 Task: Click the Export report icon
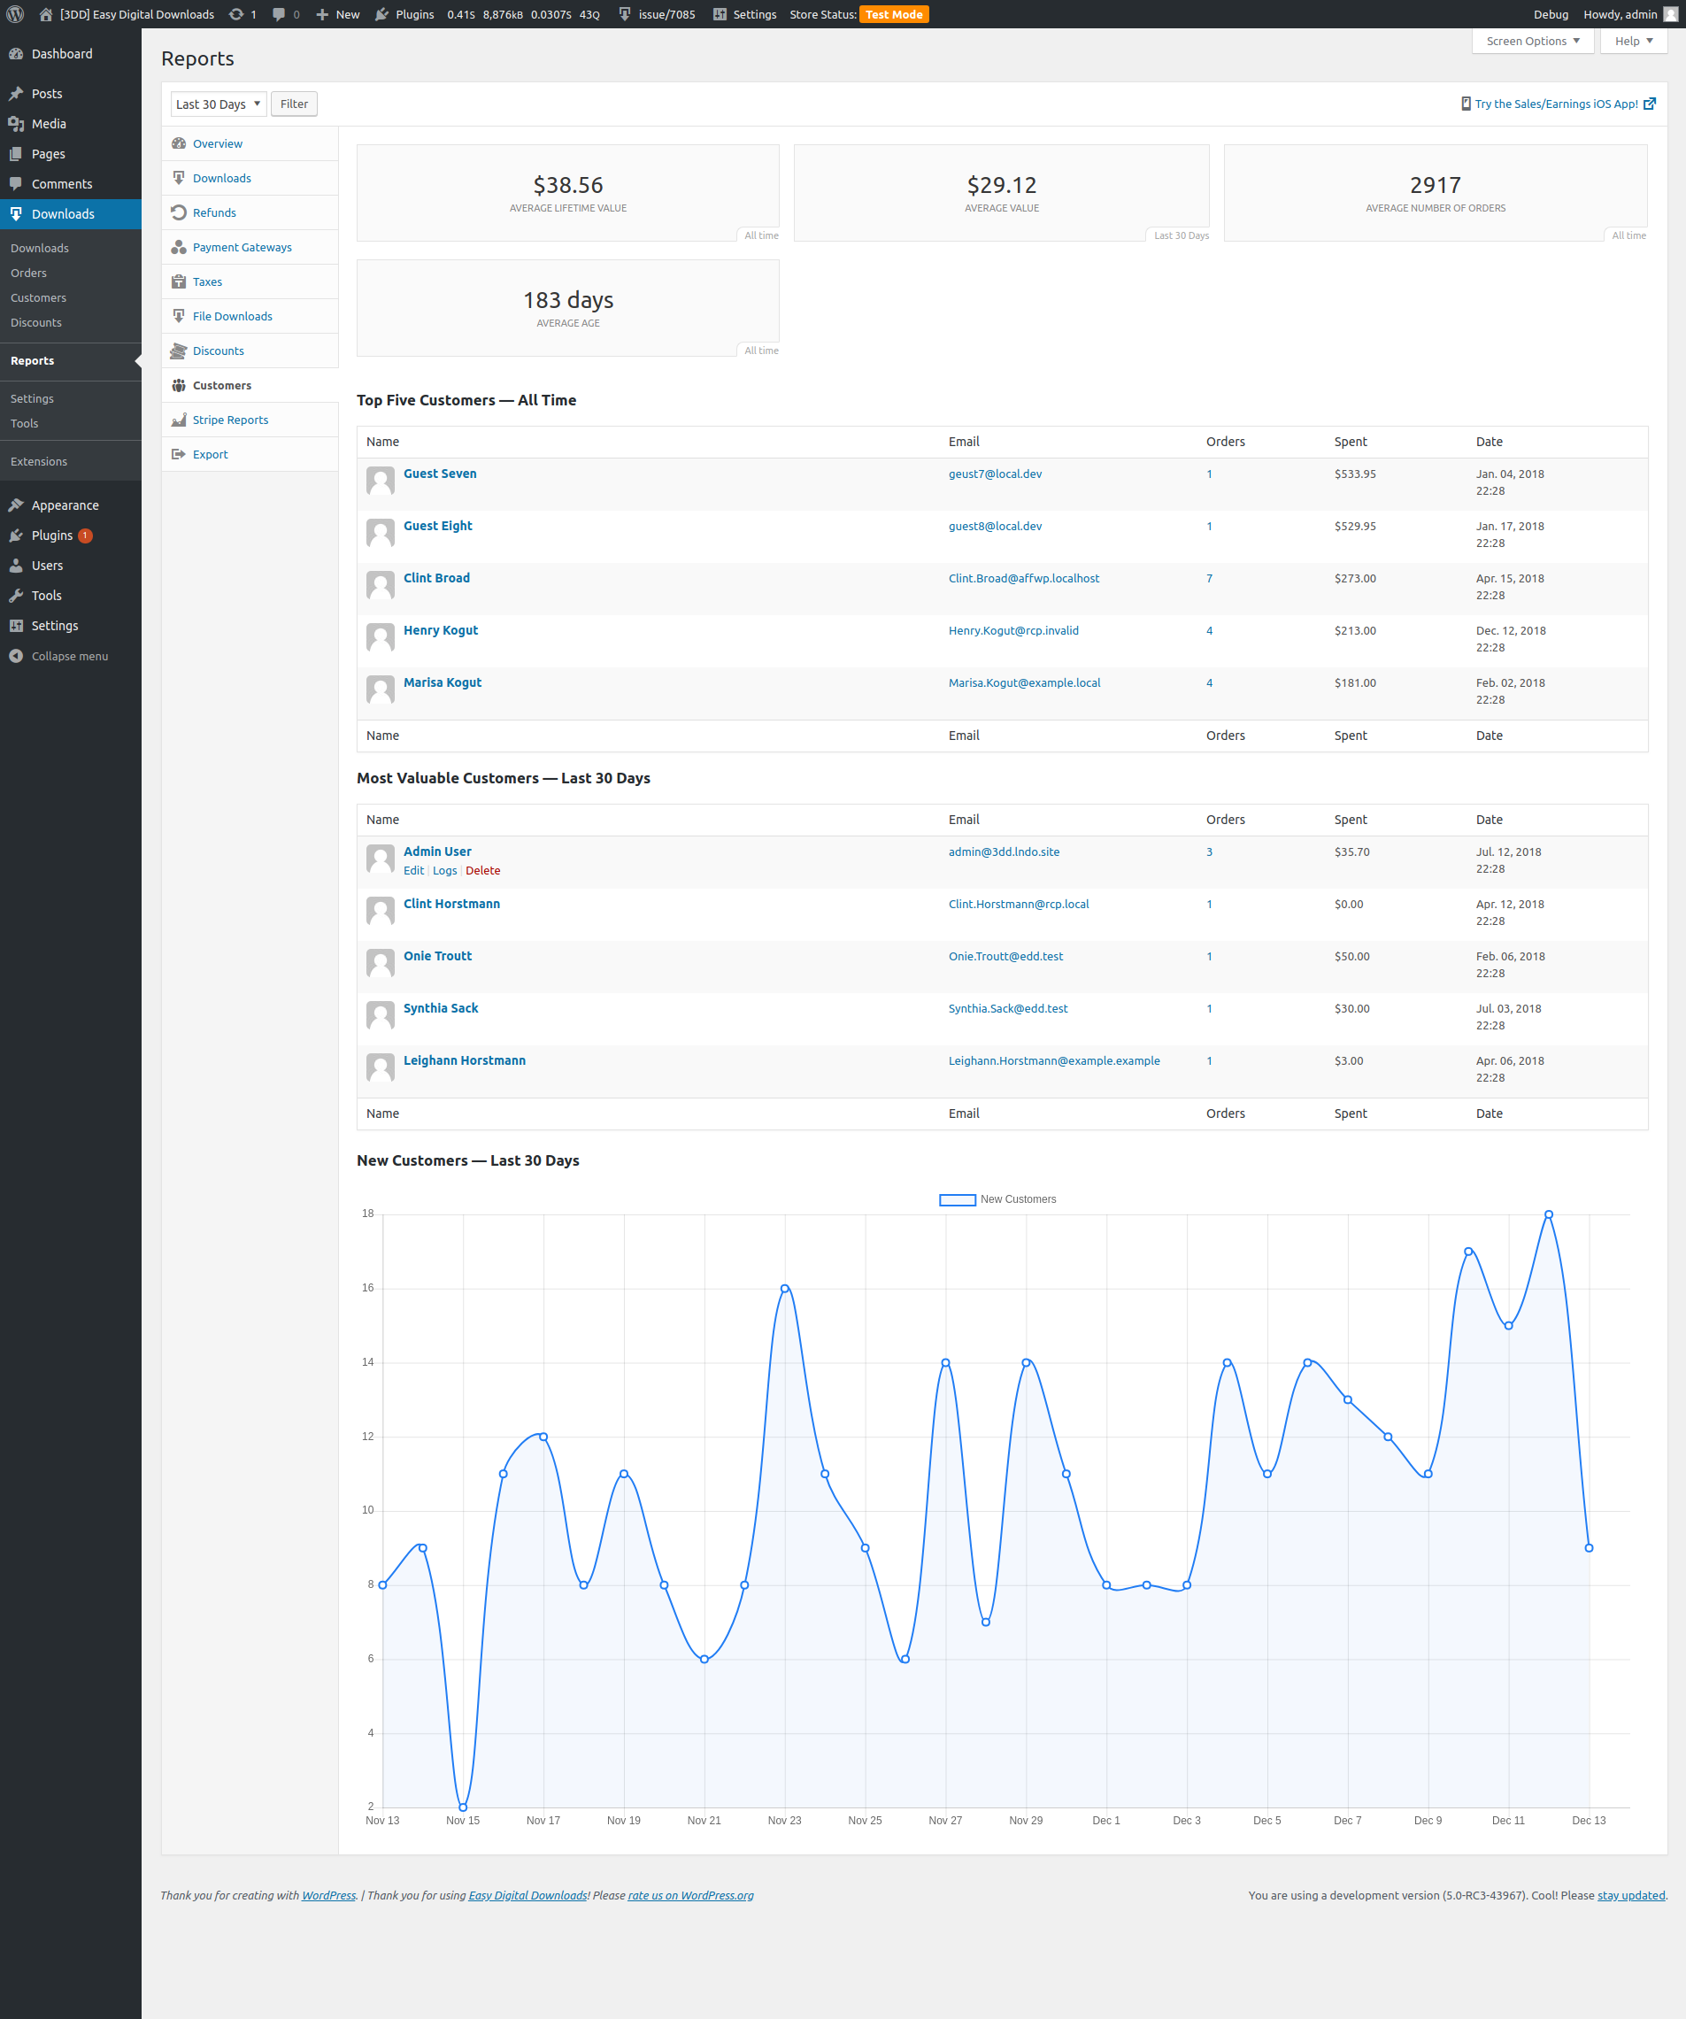tap(179, 455)
